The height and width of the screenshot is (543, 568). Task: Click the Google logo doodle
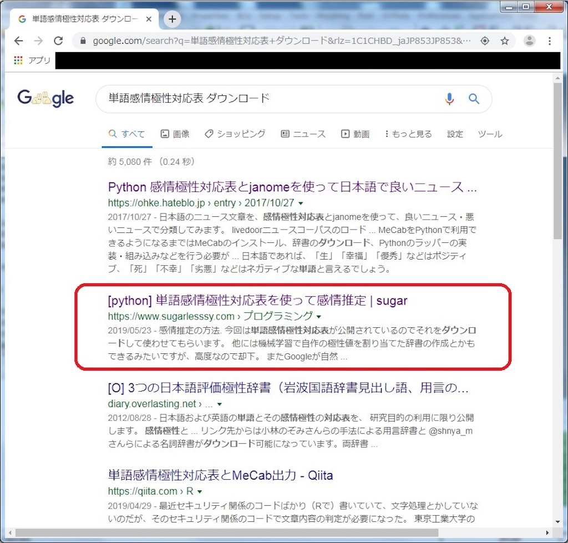pyautogui.click(x=45, y=98)
